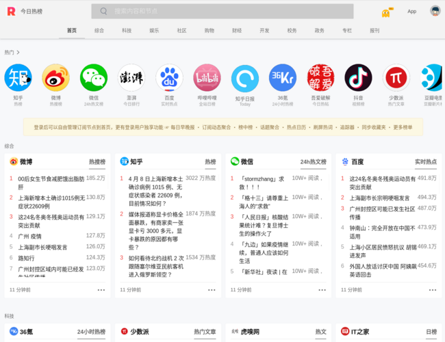Switch to the 科技 tab
The height and width of the screenshot is (342, 445).
point(127,30)
